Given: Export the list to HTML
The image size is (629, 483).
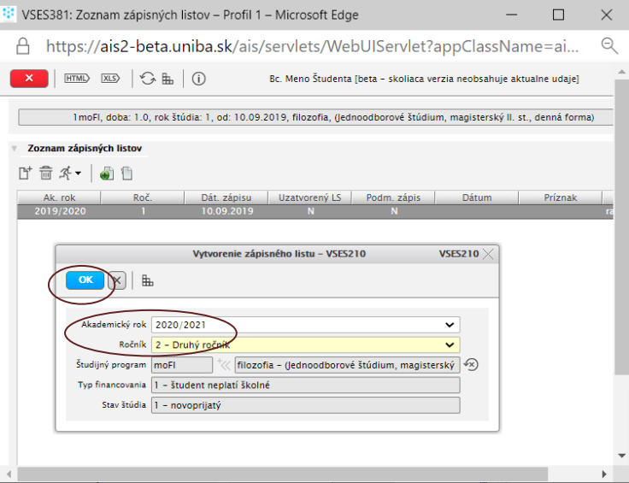Looking at the screenshot, I should pos(77,79).
